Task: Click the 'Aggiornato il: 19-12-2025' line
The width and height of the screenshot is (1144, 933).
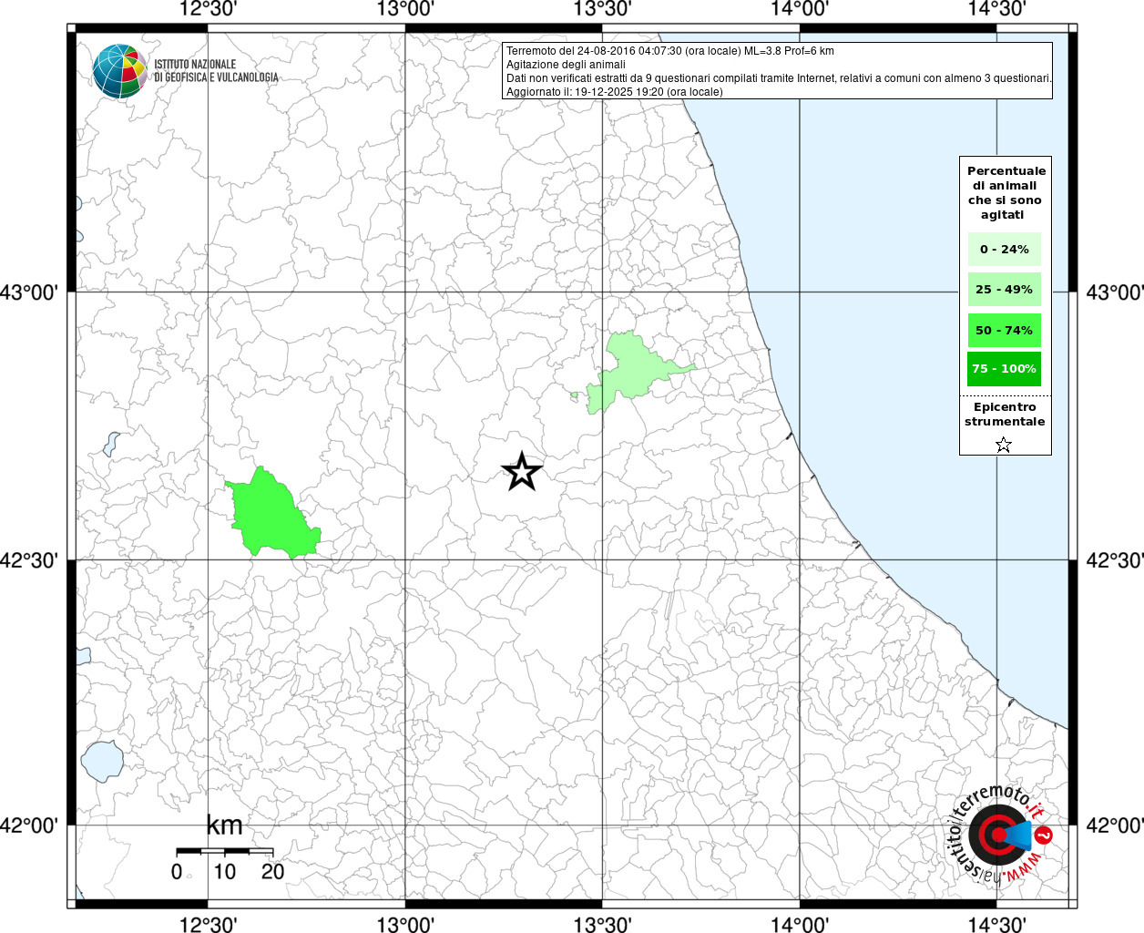Action: (x=615, y=92)
